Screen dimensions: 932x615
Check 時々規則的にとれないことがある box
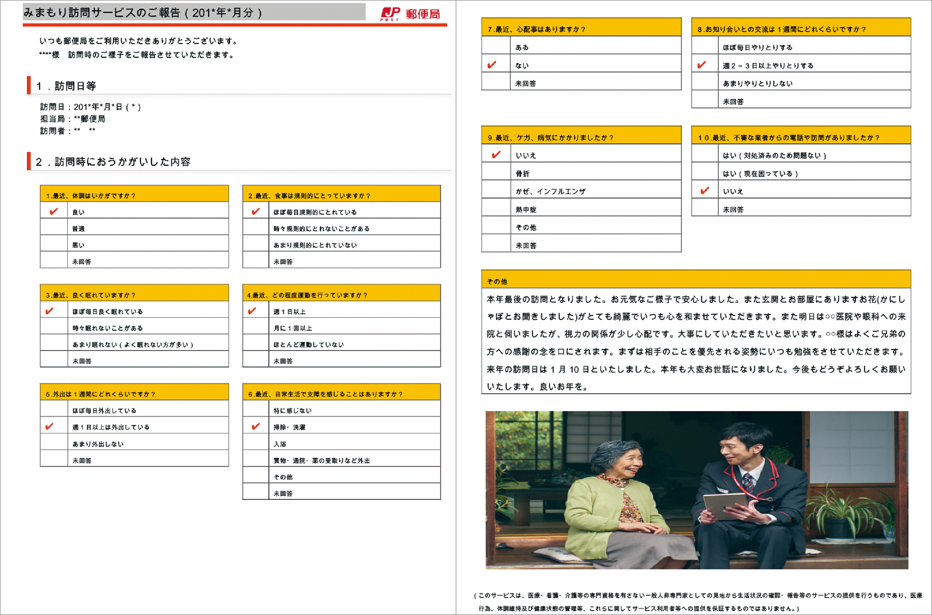tap(256, 227)
